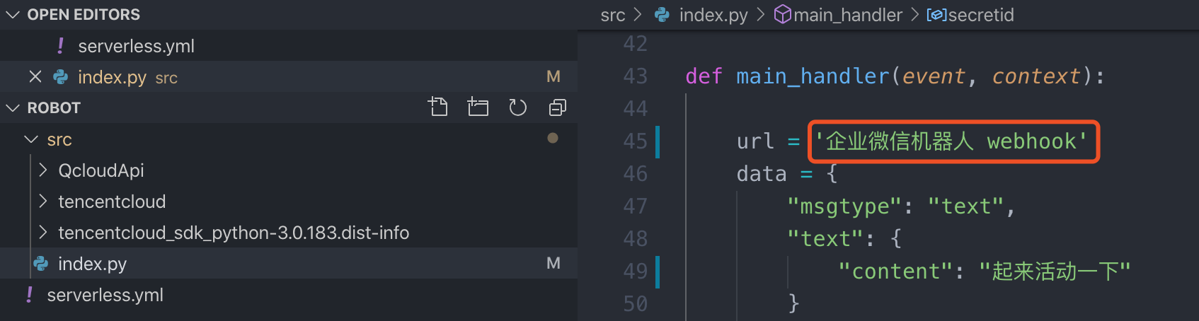Image resolution: width=1199 pixels, height=321 pixels.
Task: Open index.py in the src tree
Action: coord(92,264)
